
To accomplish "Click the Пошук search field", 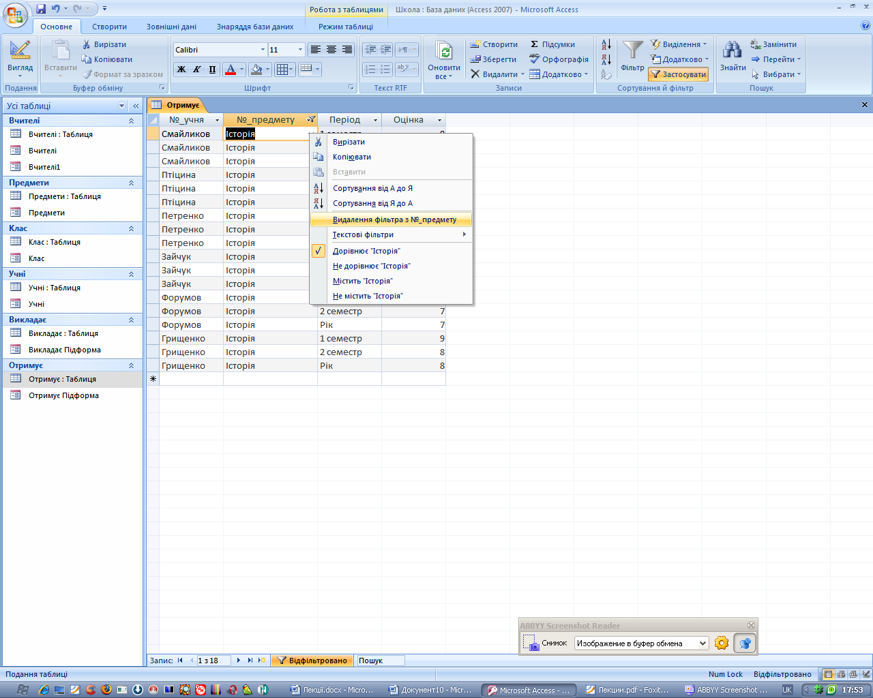I will click(x=381, y=661).
